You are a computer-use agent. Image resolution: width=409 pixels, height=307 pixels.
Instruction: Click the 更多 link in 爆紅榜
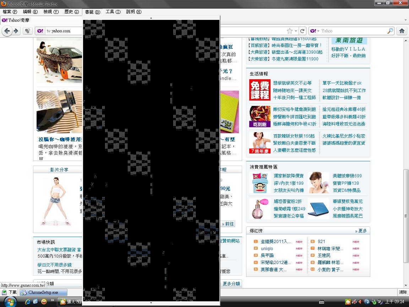point(361,231)
